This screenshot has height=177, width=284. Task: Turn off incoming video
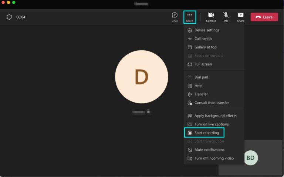(x=214, y=158)
